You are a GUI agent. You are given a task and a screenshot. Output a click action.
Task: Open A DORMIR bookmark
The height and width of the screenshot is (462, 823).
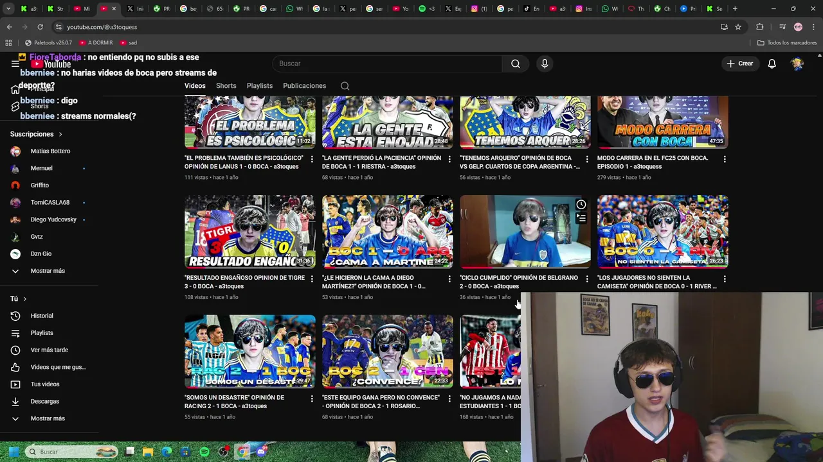(96, 43)
